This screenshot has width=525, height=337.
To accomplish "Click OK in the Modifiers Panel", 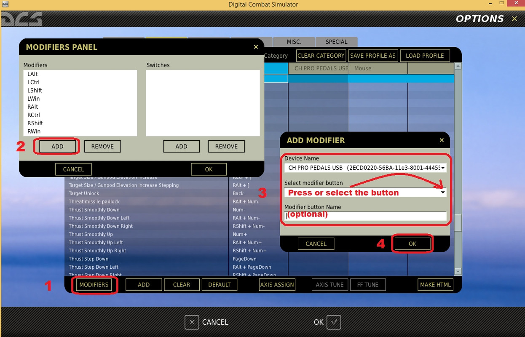I will click(209, 169).
